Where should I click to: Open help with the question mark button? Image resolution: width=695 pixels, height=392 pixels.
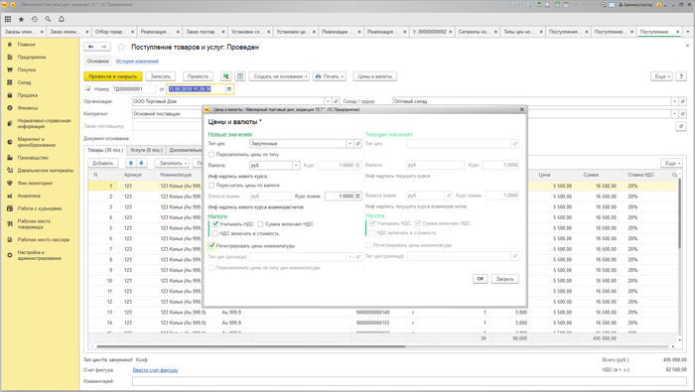(681, 76)
